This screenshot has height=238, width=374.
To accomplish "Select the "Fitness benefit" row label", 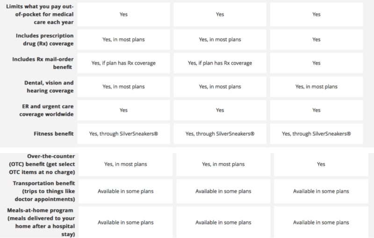I will click(x=58, y=134).
